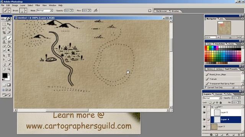Switch to Standard editing mode
Screen dimensions: 245x137
click(x=4, y=85)
